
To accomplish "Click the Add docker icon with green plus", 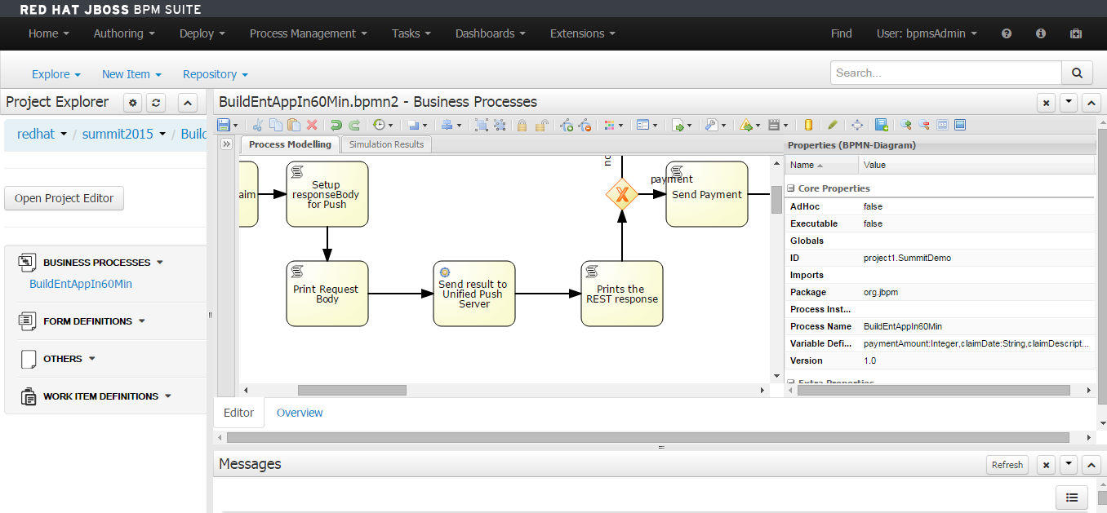I will [x=567, y=125].
